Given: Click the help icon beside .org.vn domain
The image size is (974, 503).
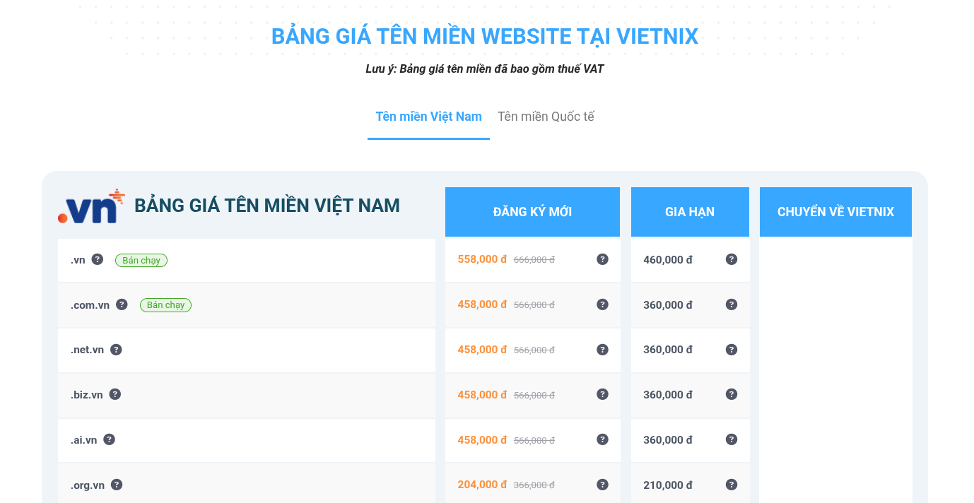Looking at the screenshot, I should tap(117, 485).
